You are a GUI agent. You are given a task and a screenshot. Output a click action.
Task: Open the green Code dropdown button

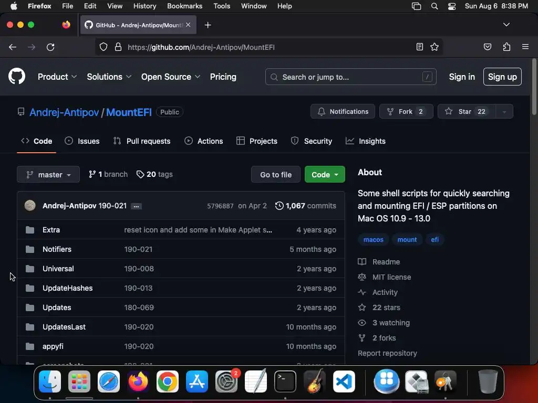325,174
